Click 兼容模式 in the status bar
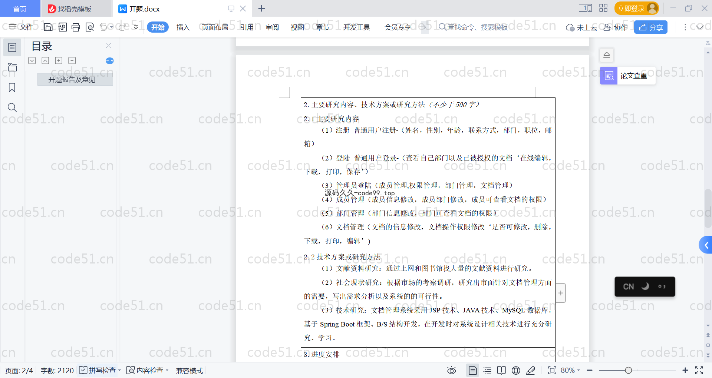712x378 pixels. click(x=189, y=371)
